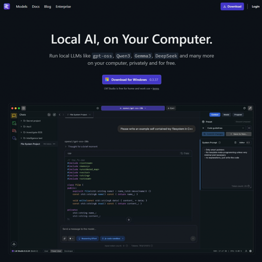
Task: Open app settings via the gear icon
Action: [x=250, y=251]
